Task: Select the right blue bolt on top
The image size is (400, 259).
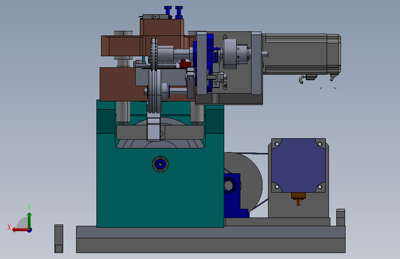Action: (x=179, y=12)
